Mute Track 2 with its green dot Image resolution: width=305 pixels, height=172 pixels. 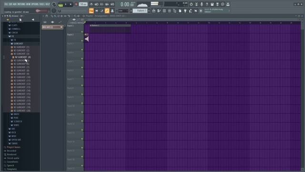82,41
